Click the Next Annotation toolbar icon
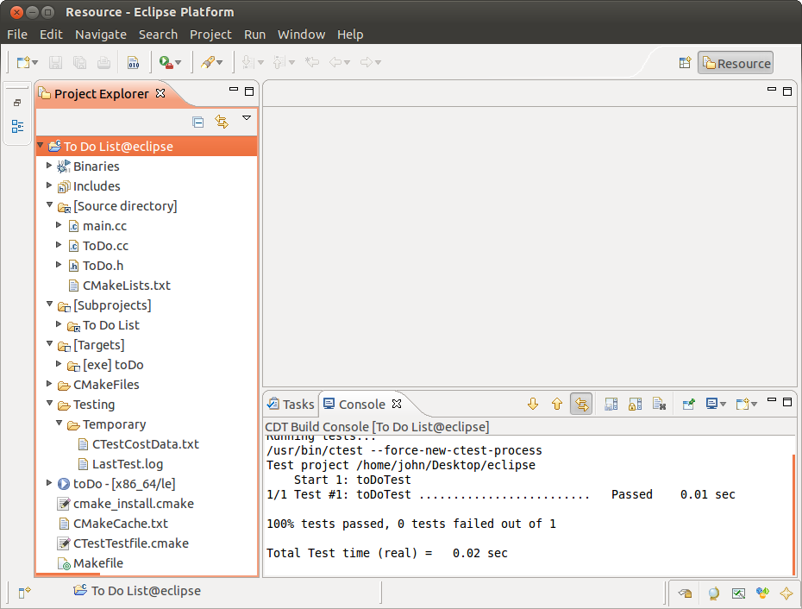The width and height of the screenshot is (802, 609). pyautogui.click(x=247, y=62)
